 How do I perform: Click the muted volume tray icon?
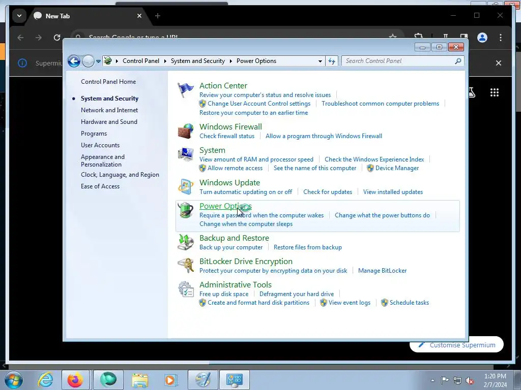(470, 381)
